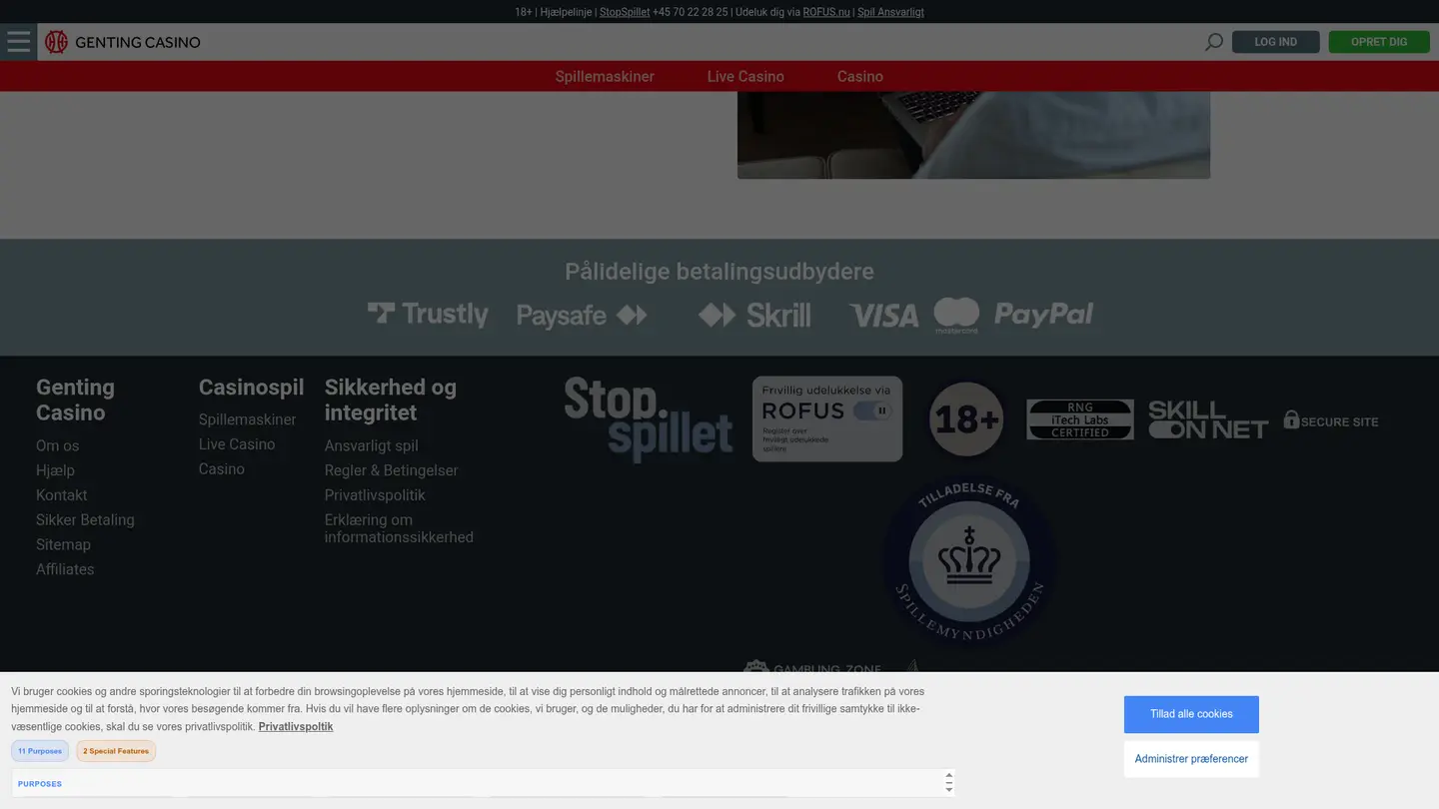Open the Hjælp footer link
The image size is (1439, 809).
click(x=55, y=470)
